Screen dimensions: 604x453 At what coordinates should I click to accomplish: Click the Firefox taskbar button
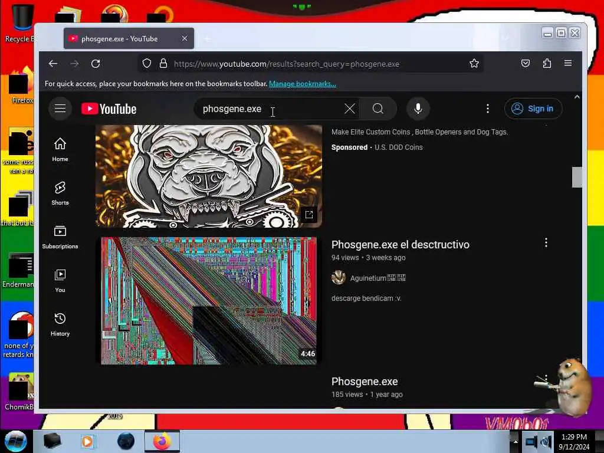coord(162,441)
